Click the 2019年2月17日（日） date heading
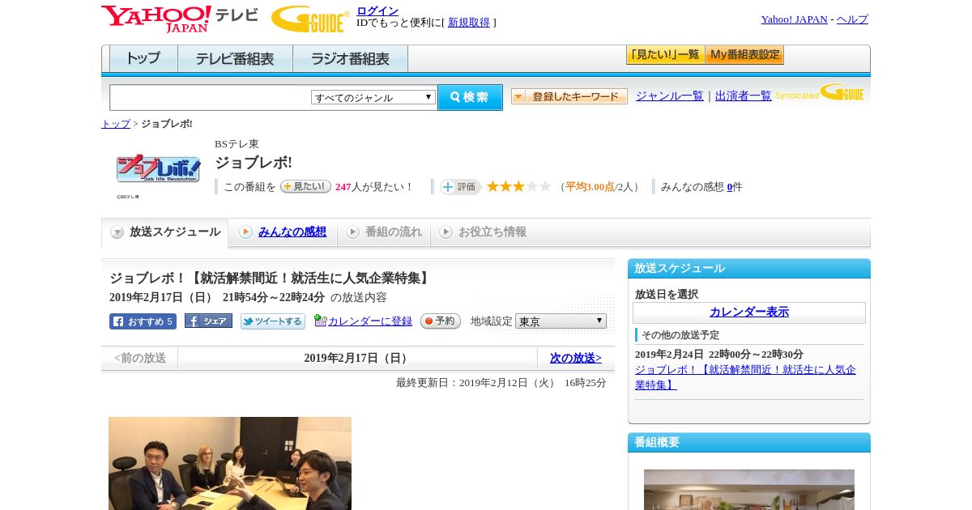The image size is (972, 510). [x=357, y=358]
